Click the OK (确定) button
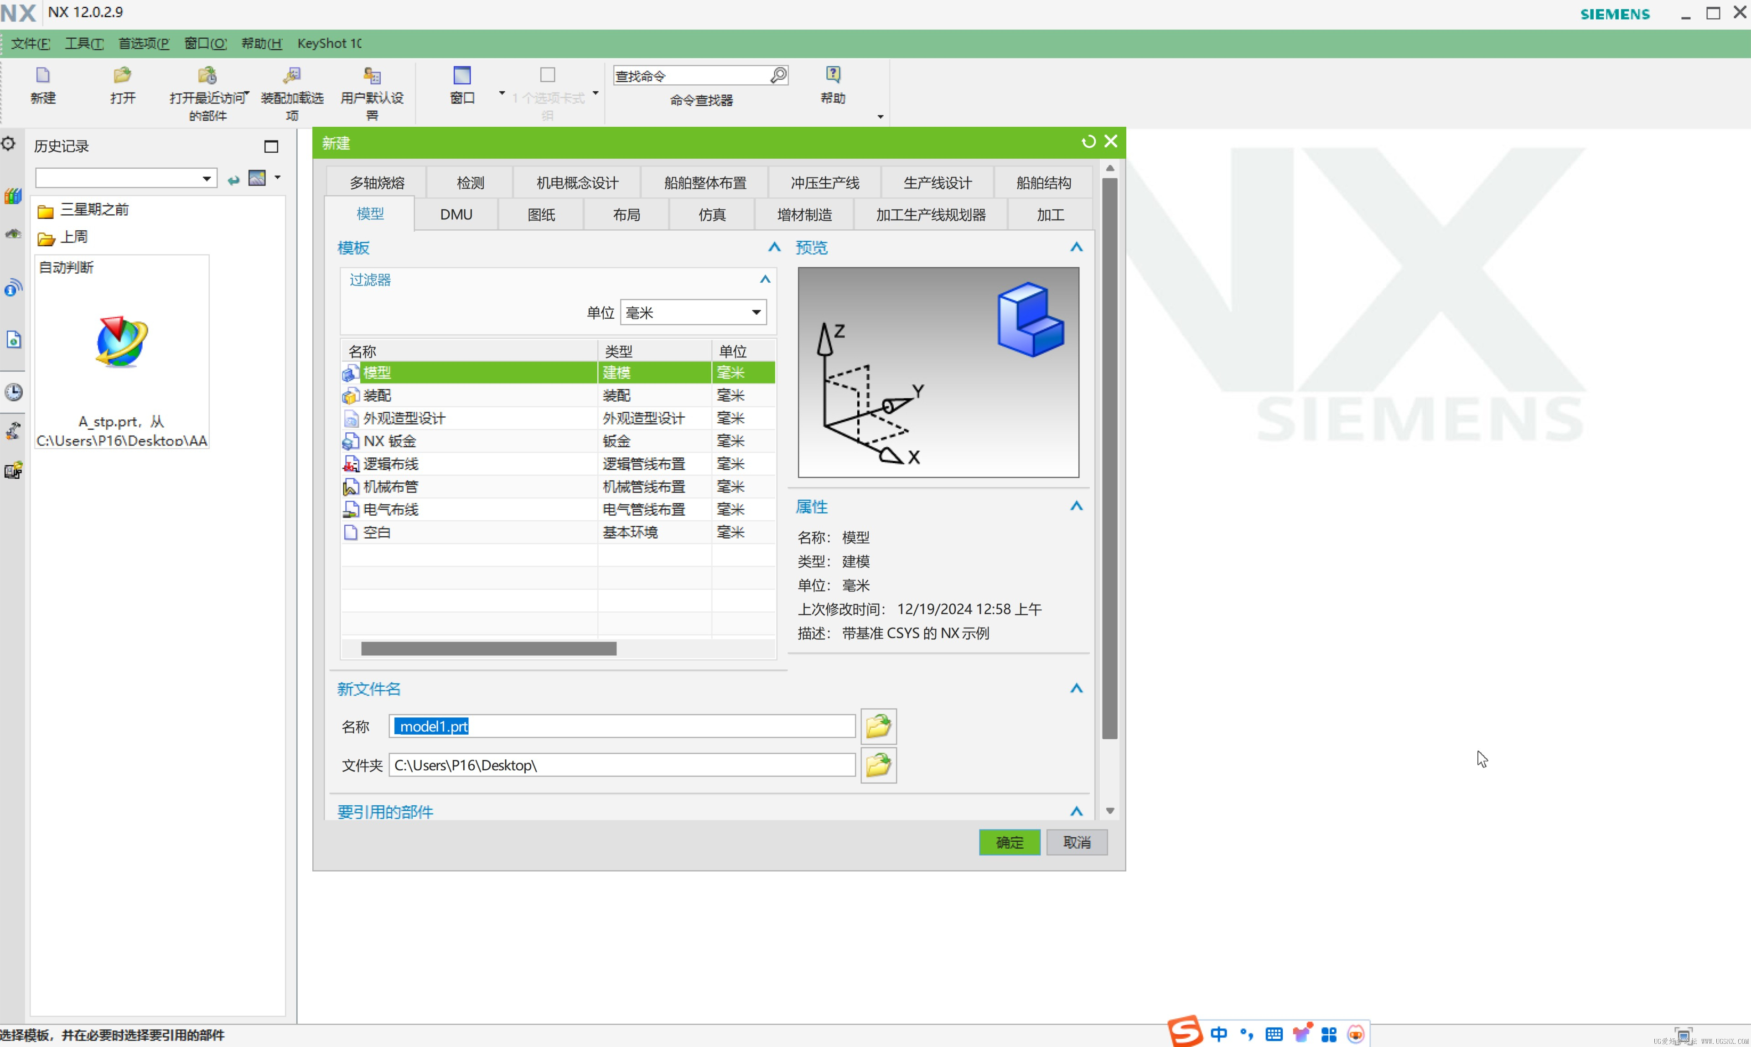 (1010, 842)
